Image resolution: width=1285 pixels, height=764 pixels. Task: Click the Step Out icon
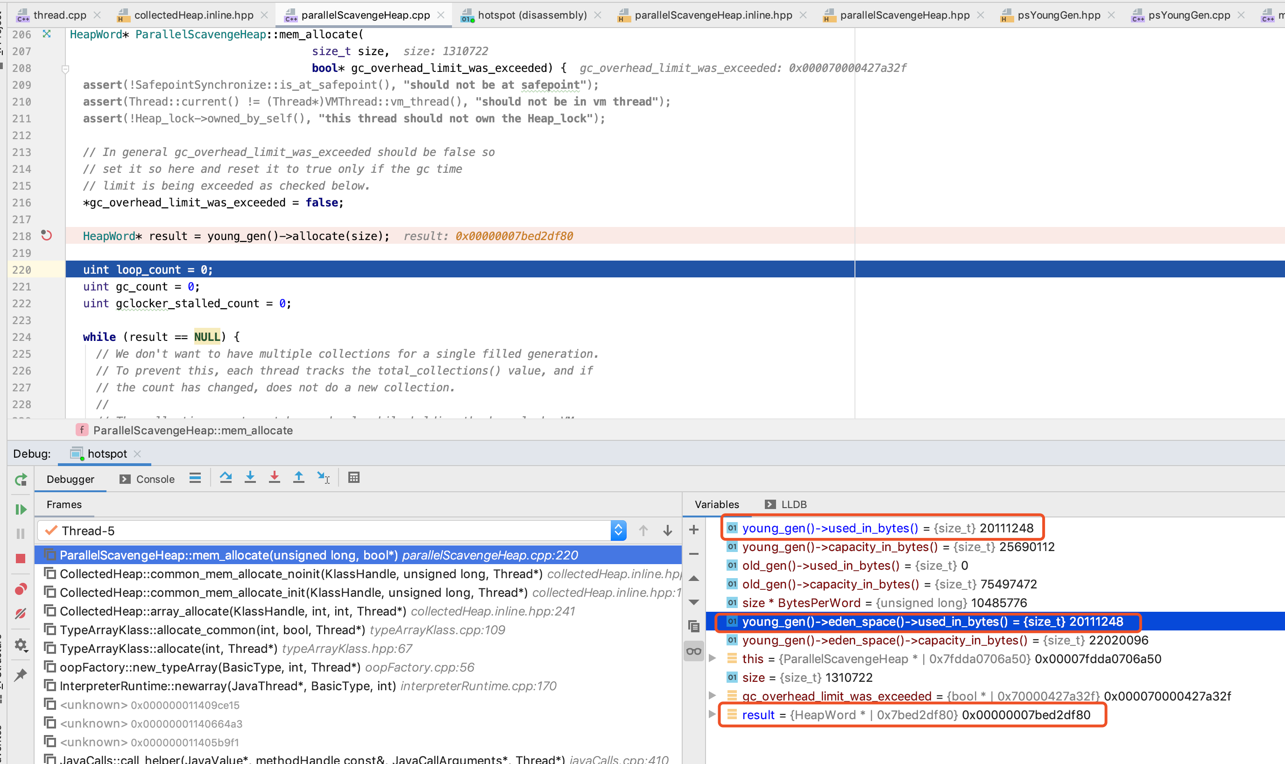click(x=298, y=478)
